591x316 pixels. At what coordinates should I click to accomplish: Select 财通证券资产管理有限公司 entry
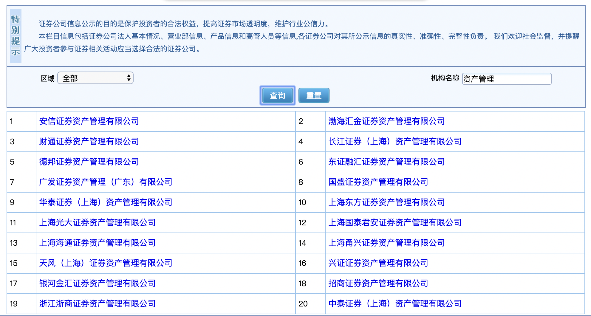pos(89,141)
